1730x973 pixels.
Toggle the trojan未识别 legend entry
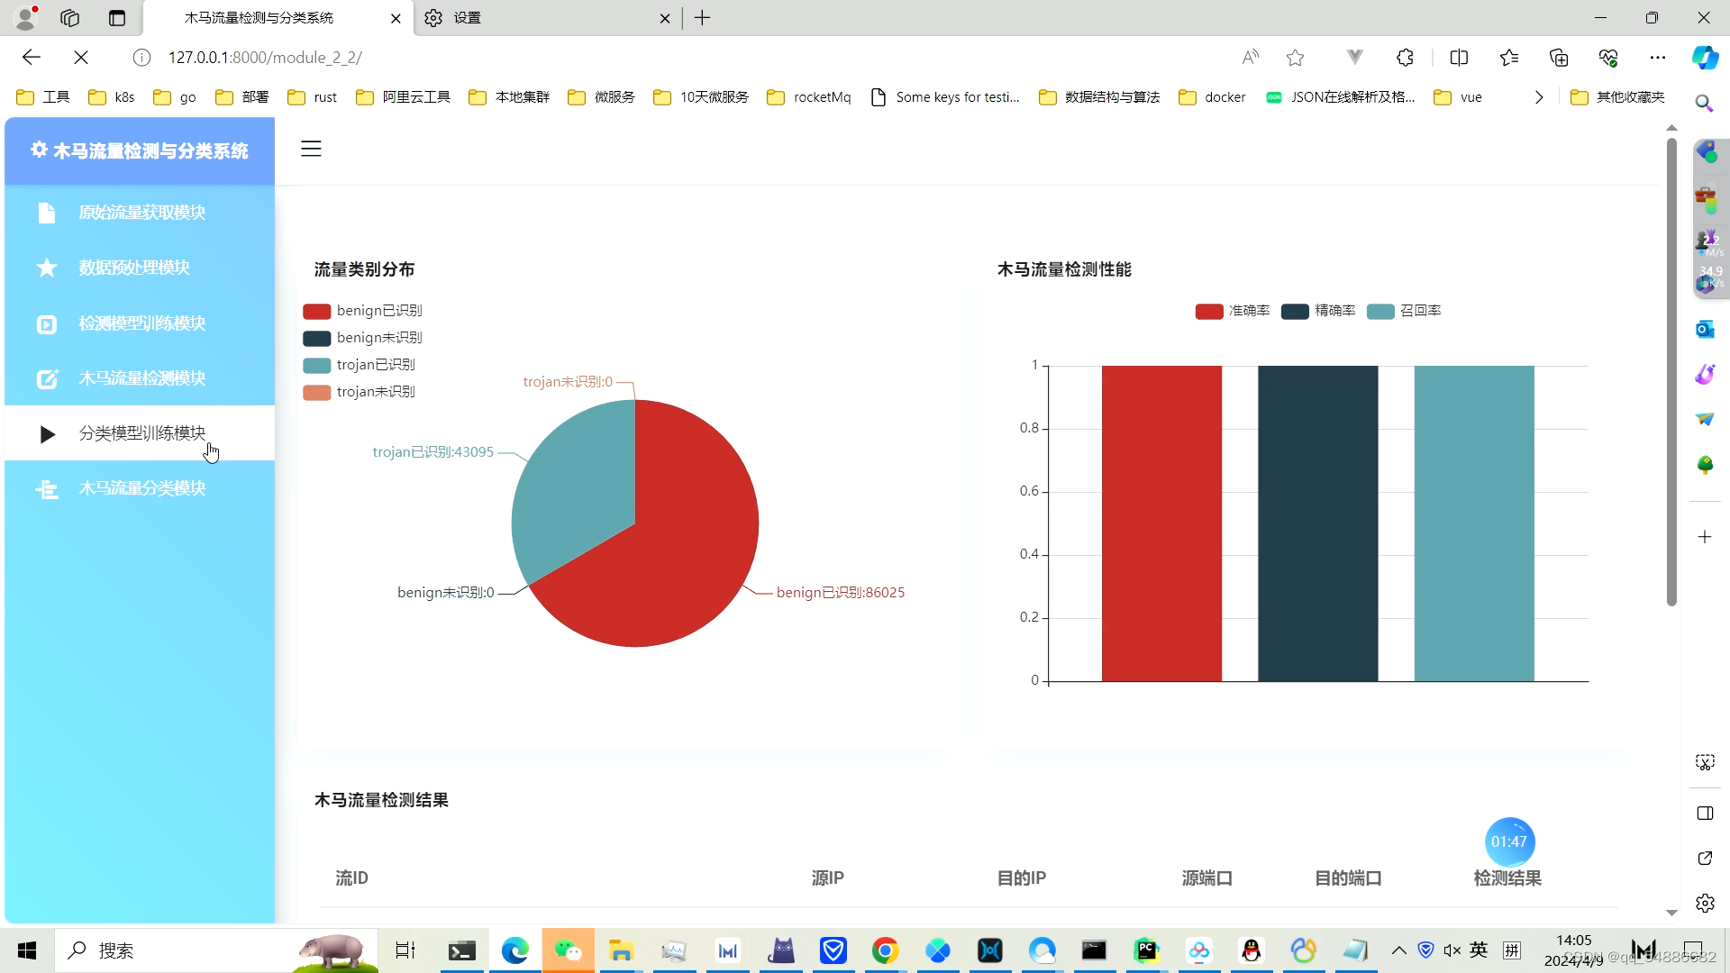[x=359, y=392]
